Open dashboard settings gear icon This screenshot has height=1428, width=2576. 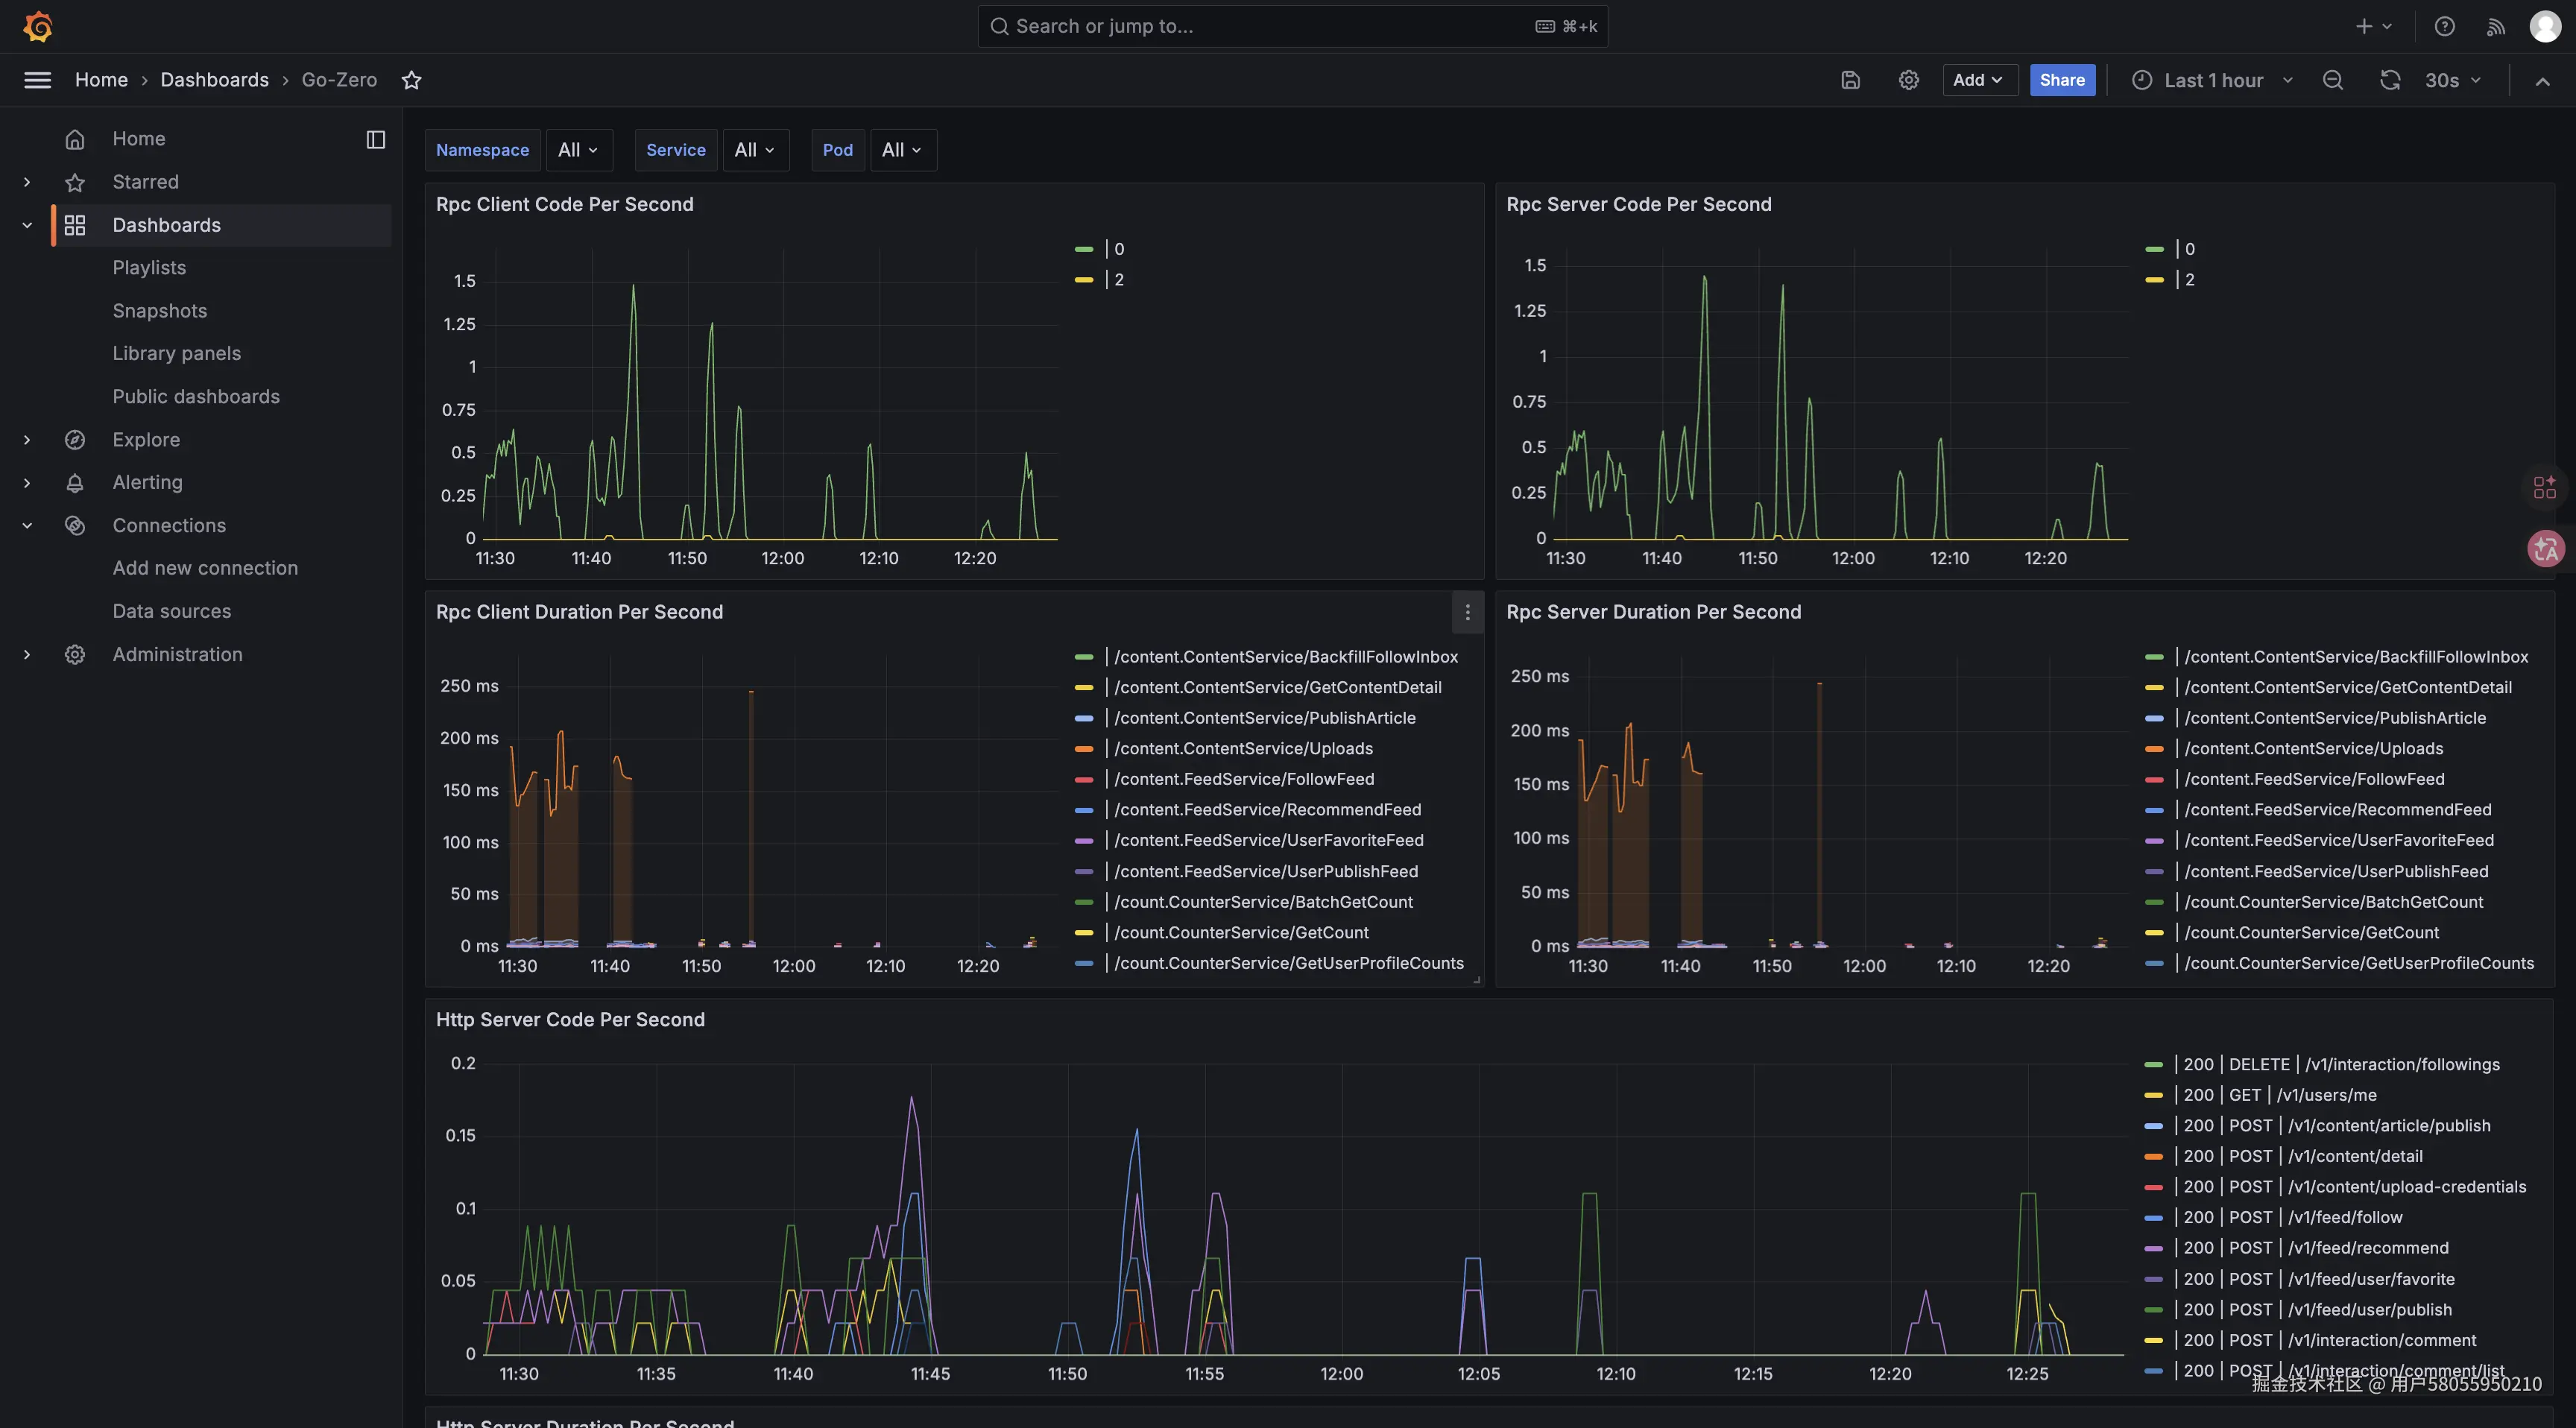(x=1908, y=80)
